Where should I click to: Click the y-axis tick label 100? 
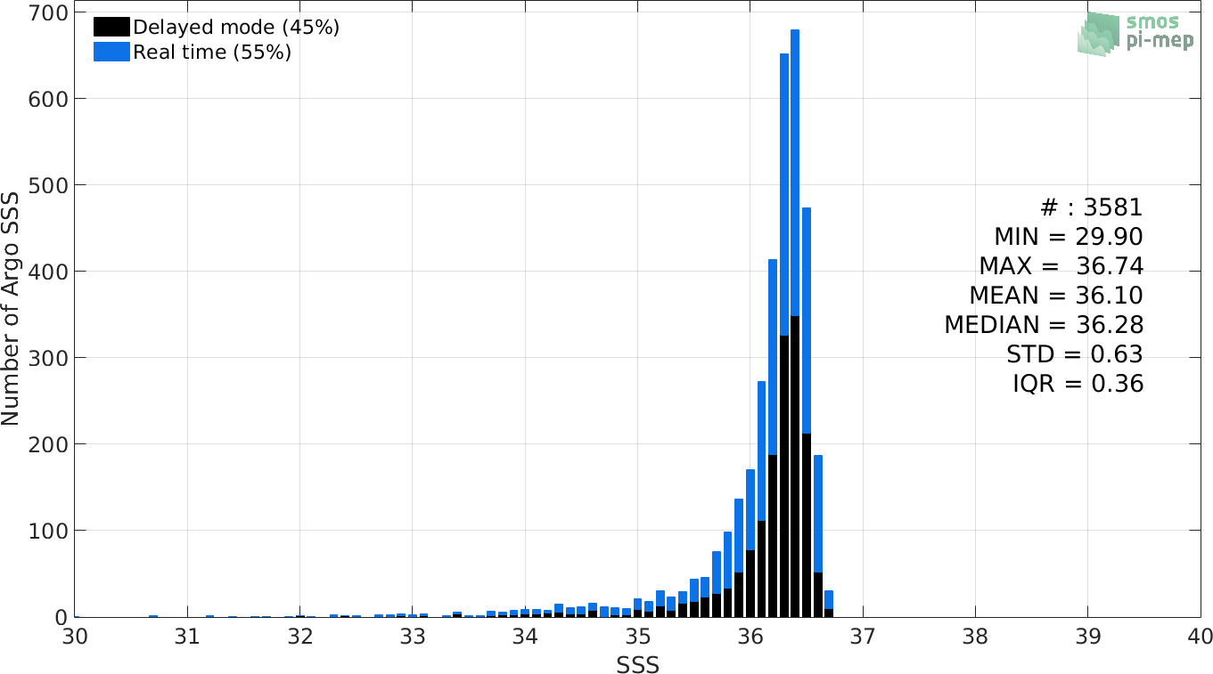click(48, 531)
